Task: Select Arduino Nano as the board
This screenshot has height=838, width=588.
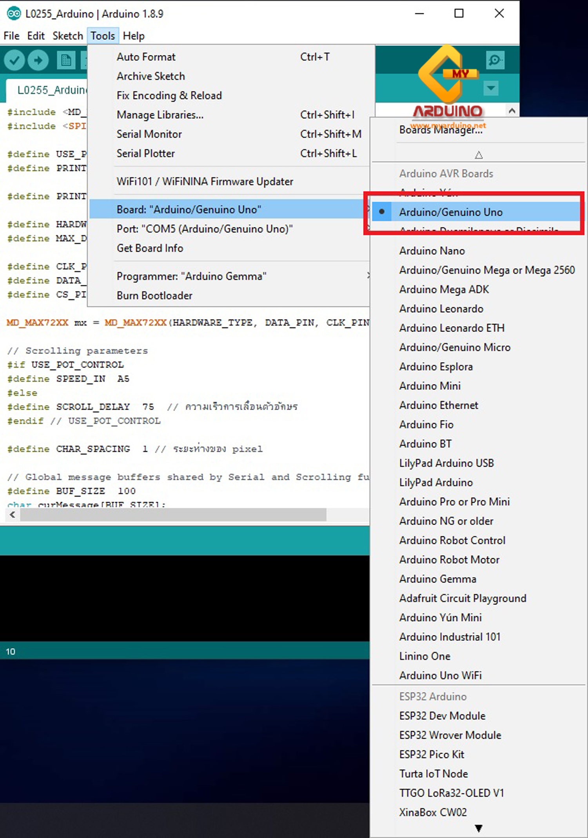Action: 432,251
